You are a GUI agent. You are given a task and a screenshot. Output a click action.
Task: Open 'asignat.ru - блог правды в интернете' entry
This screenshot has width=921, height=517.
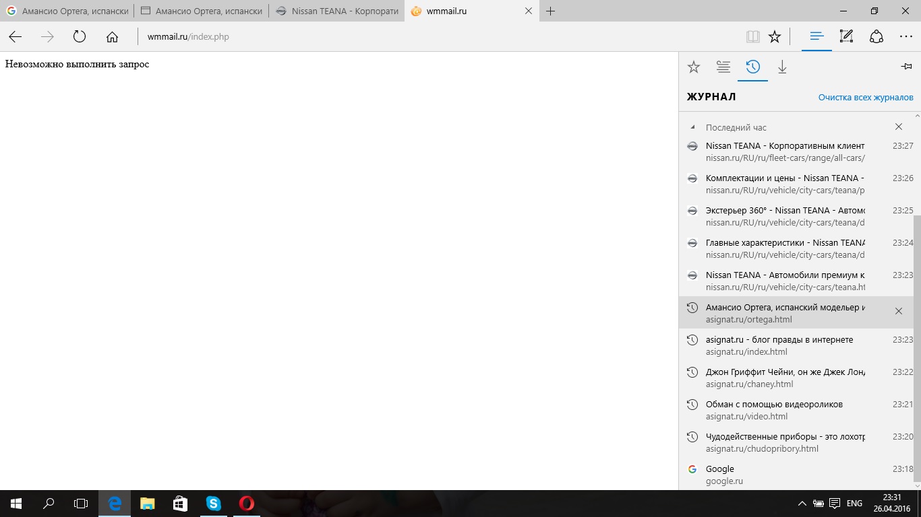796,345
